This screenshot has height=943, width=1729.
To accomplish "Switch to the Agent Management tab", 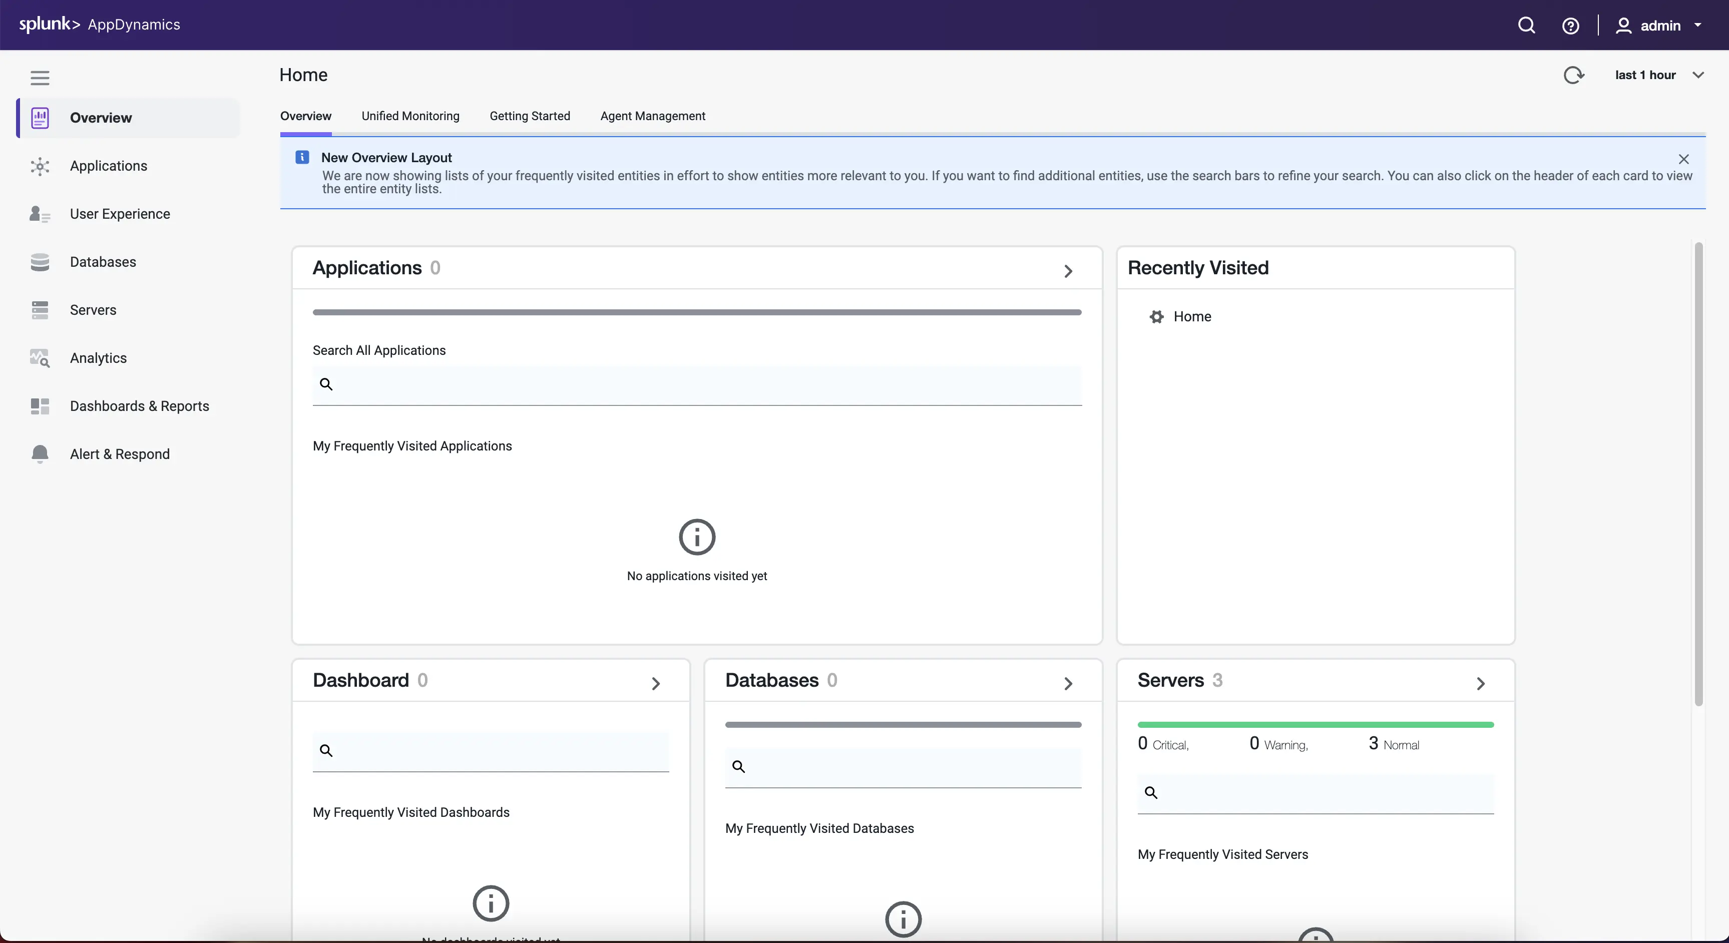I will pyautogui.click(x=652, y=116).
